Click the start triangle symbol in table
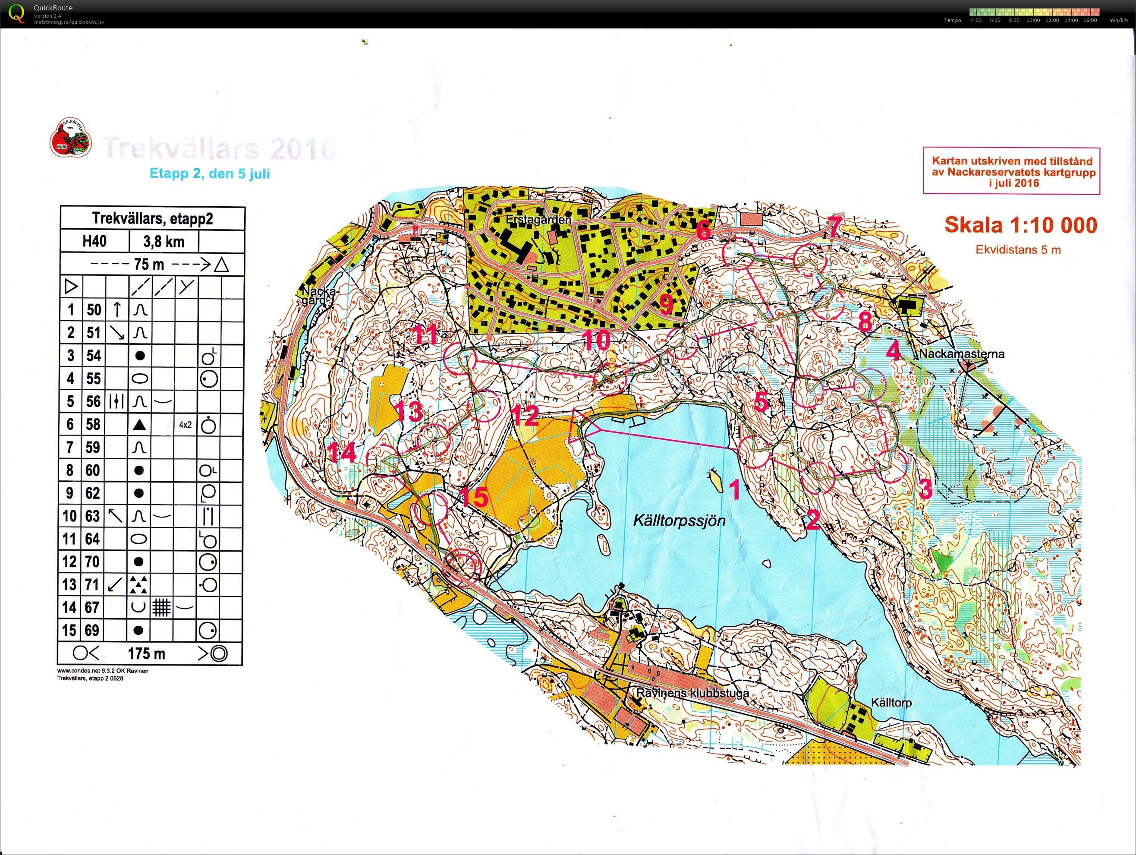Viewport: 1136px width, 855px height. 71,286
